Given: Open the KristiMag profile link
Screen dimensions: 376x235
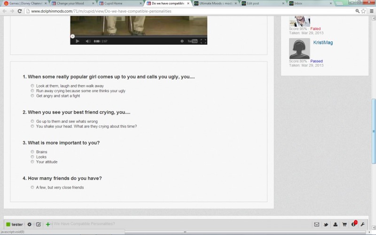Looking at the screenshot, I should (323, 42).
